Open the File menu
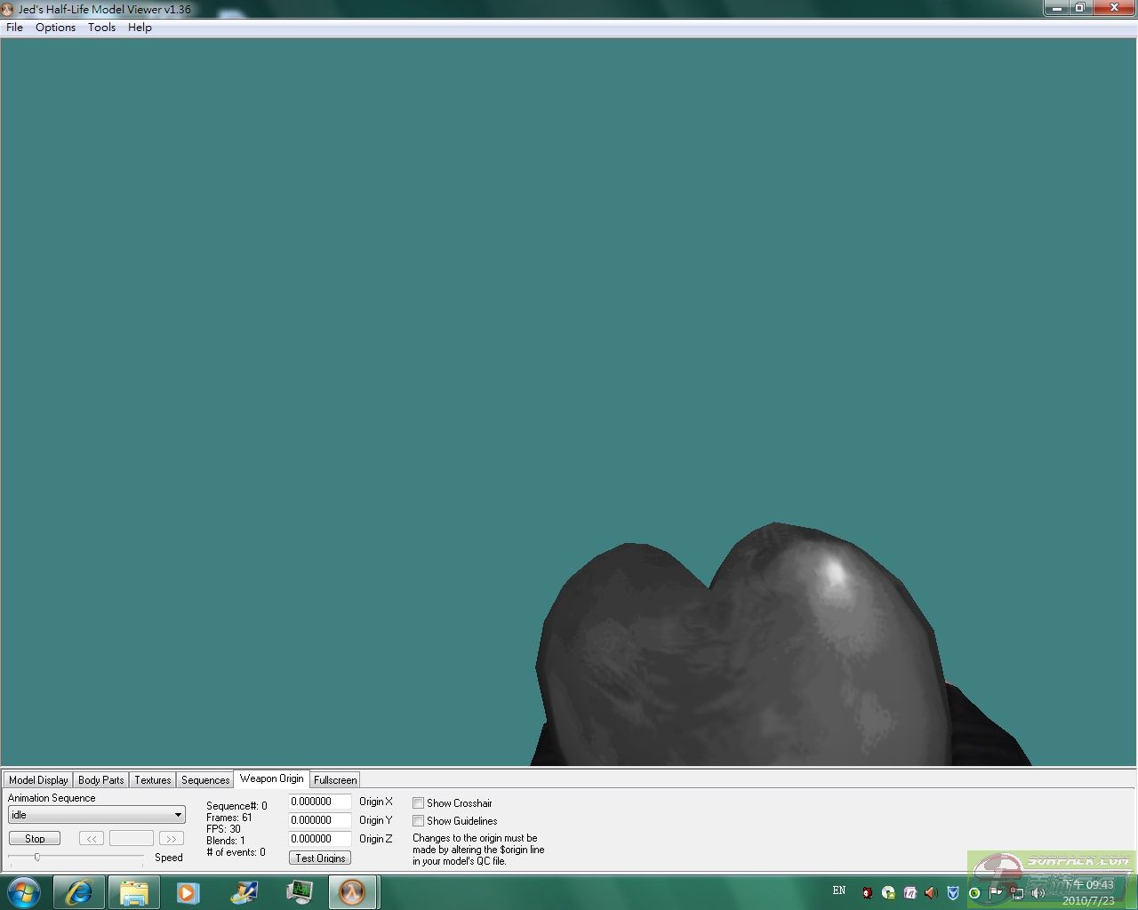Screen dimensions: 1138x910 pyautogui.click(x=14, y=28)
